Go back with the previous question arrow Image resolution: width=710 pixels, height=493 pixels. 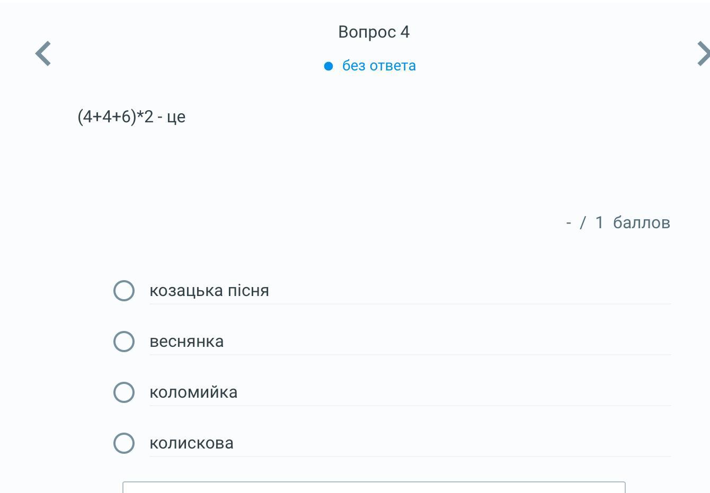point(43,53)
